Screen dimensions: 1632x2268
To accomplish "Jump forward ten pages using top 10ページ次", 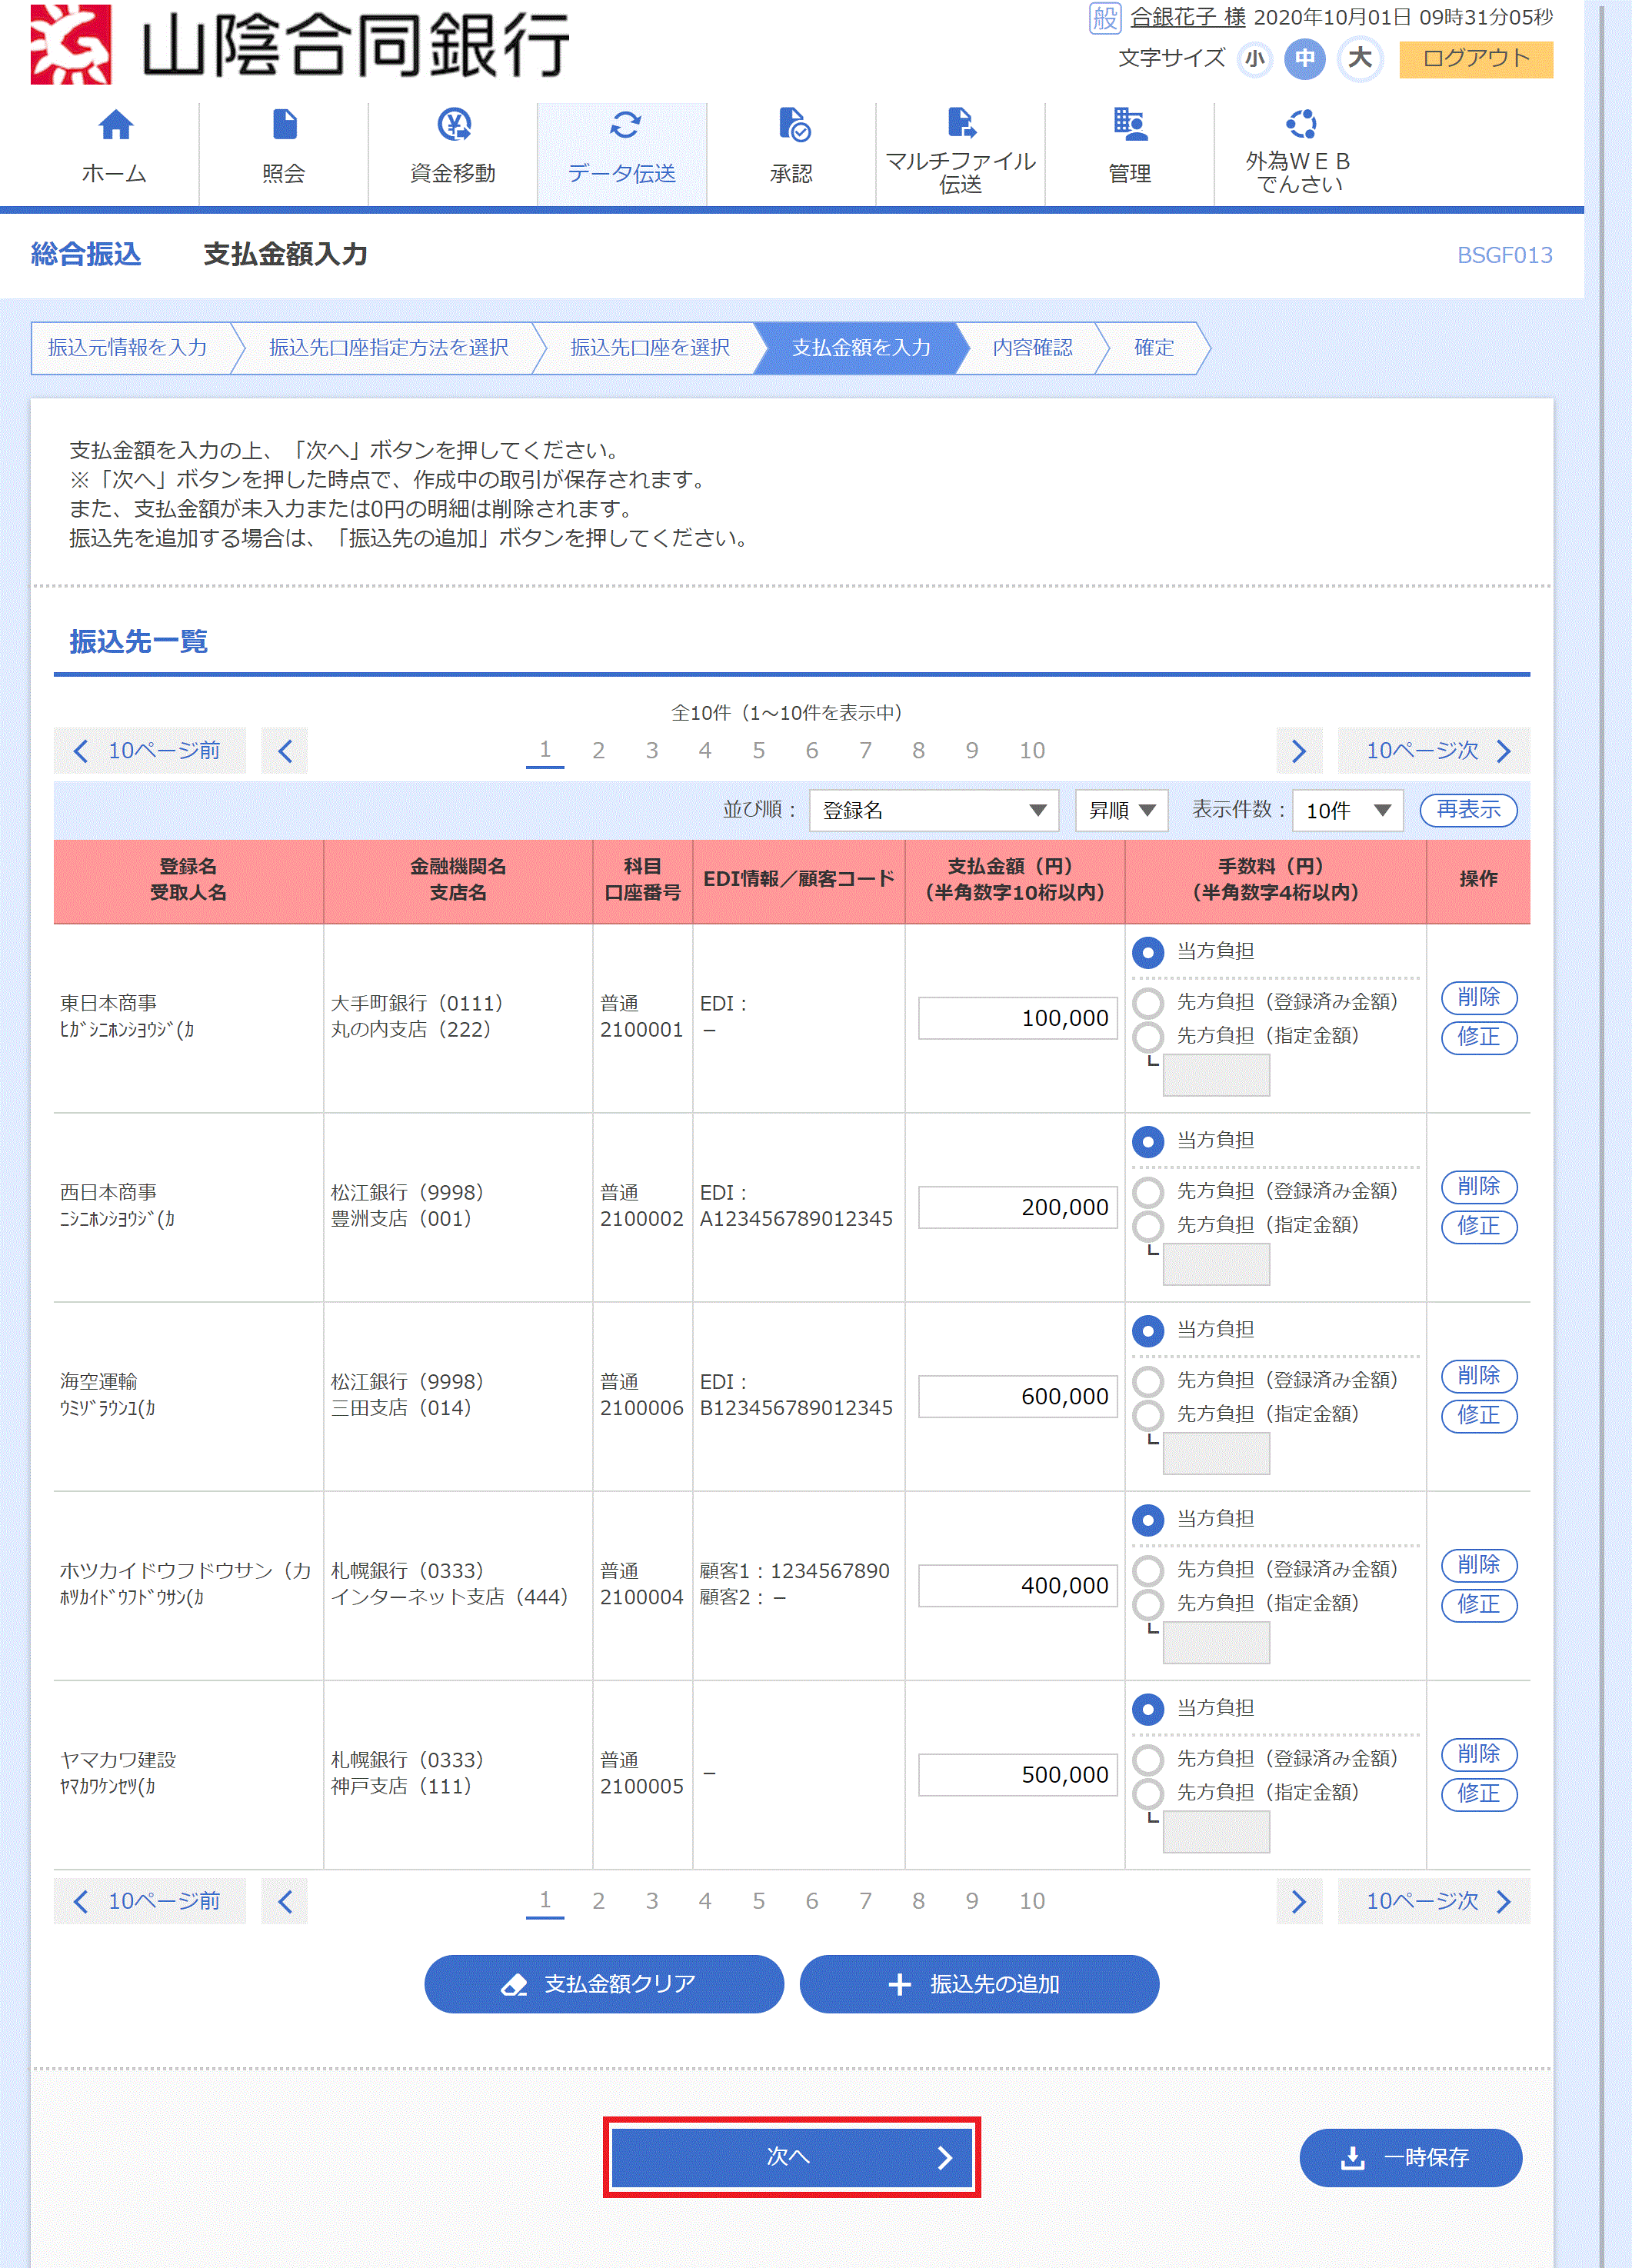I will [x=1433, y=751].
